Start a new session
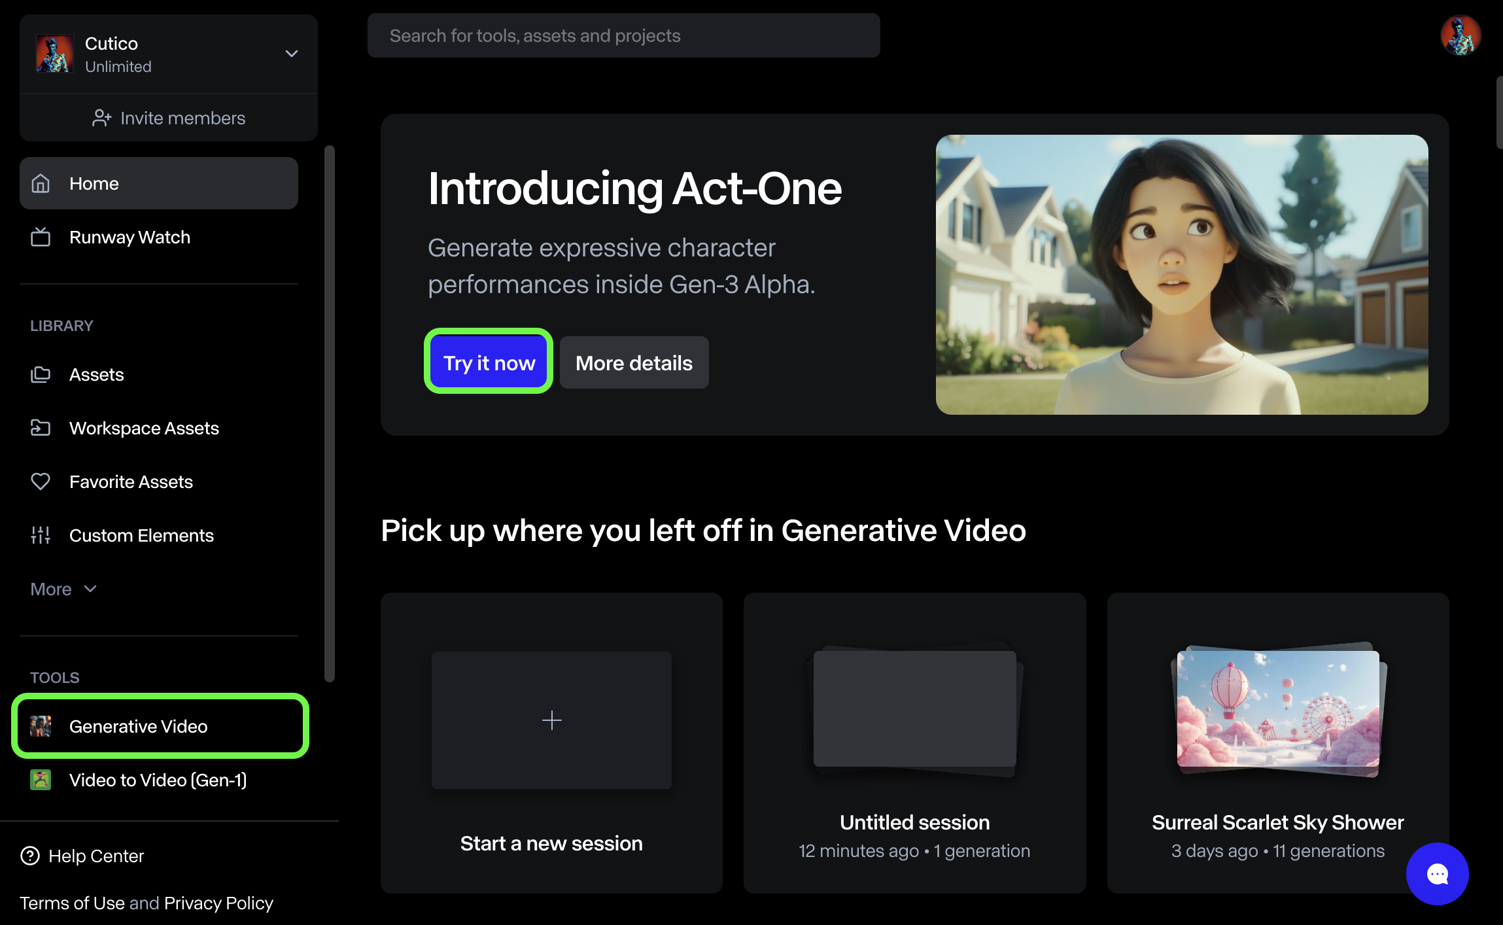The height and width of the screenshot is (925, 1503). coord(551,743)
